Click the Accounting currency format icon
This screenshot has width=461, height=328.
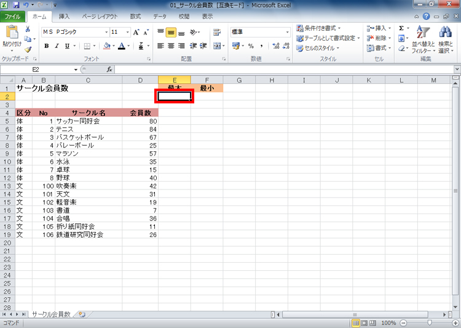click(x=236, y=46)
